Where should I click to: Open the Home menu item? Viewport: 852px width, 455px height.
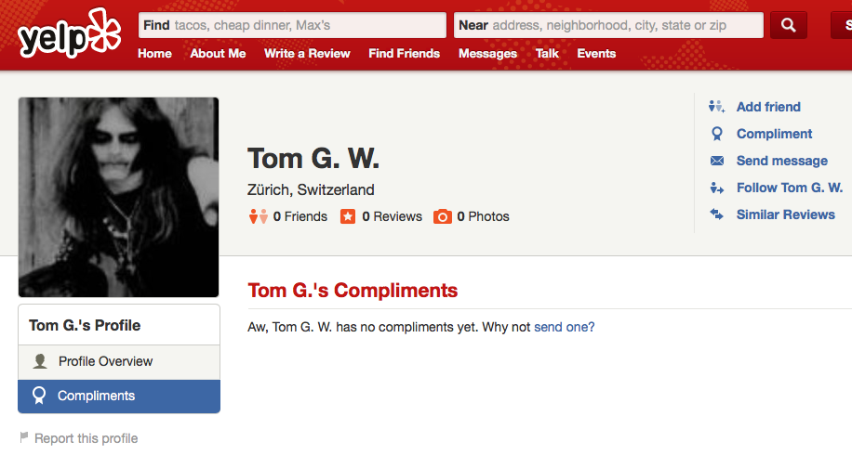point(154,54)
